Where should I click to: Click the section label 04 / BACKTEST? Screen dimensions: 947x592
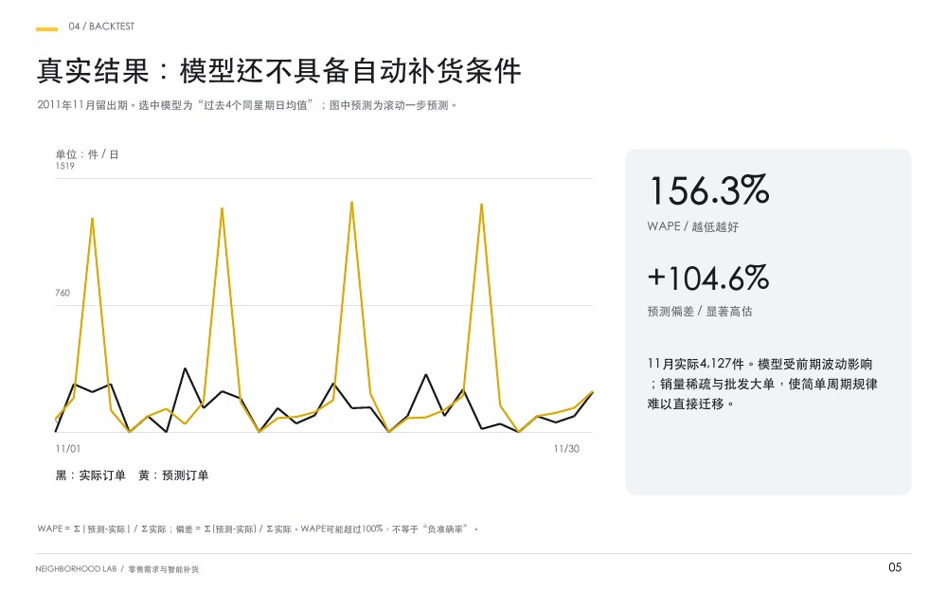101,27
